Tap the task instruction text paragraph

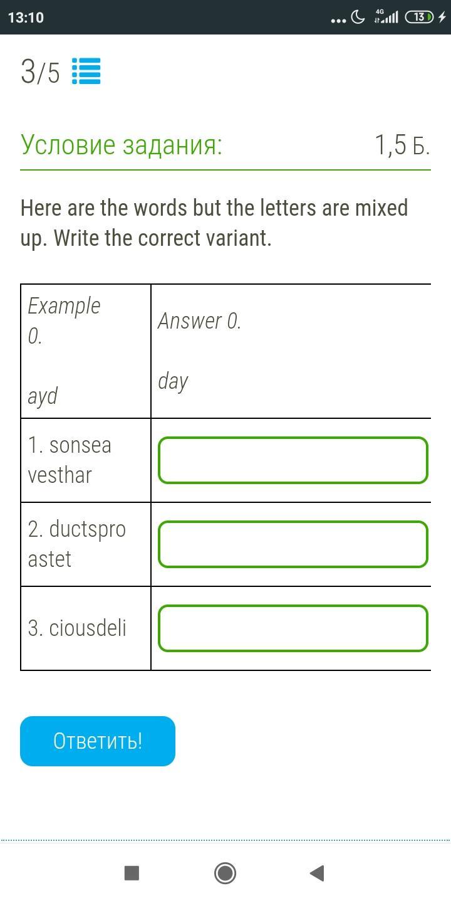click(x=214, y=223)
